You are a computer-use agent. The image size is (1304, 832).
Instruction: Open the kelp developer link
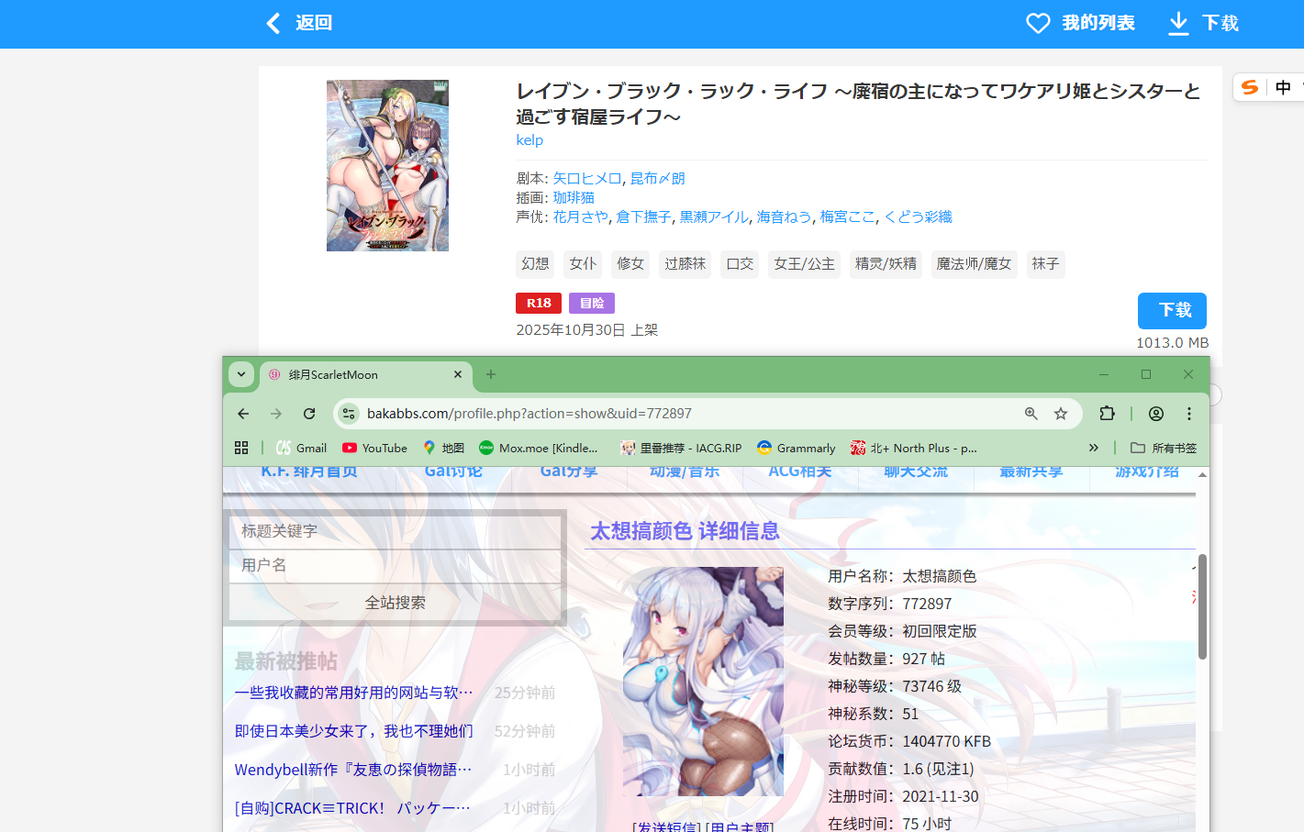pyautogui.click(x=529, y=139)
